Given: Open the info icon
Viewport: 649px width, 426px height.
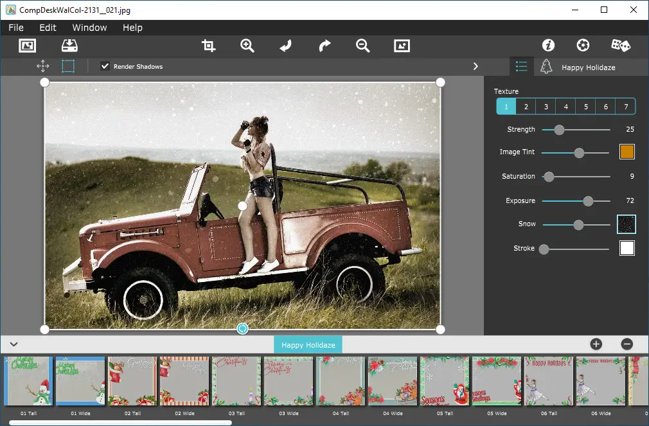Looking at the screenshot, I should pos(548,46).
